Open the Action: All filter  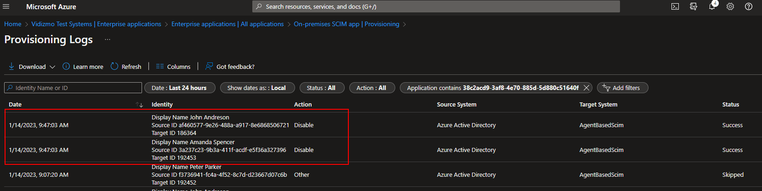point(371,88)
